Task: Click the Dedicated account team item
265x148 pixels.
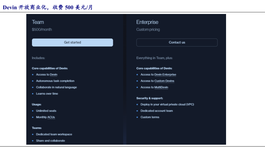Action: point(156,111)
